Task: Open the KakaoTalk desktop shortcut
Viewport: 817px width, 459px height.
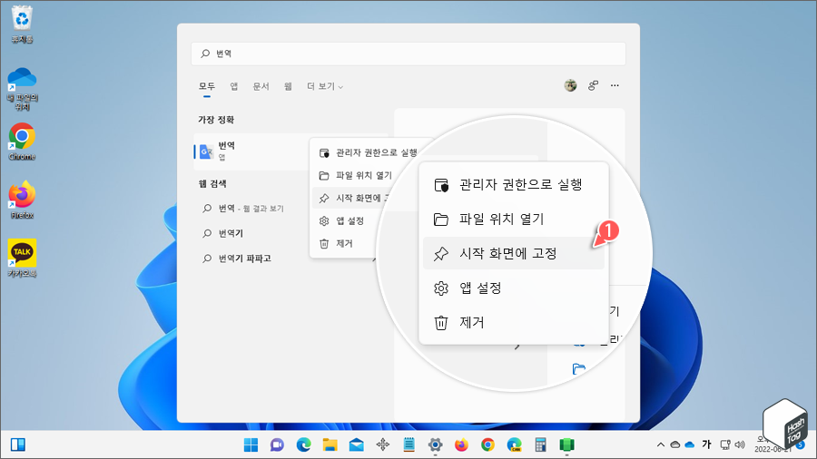Action: [22, 259]
